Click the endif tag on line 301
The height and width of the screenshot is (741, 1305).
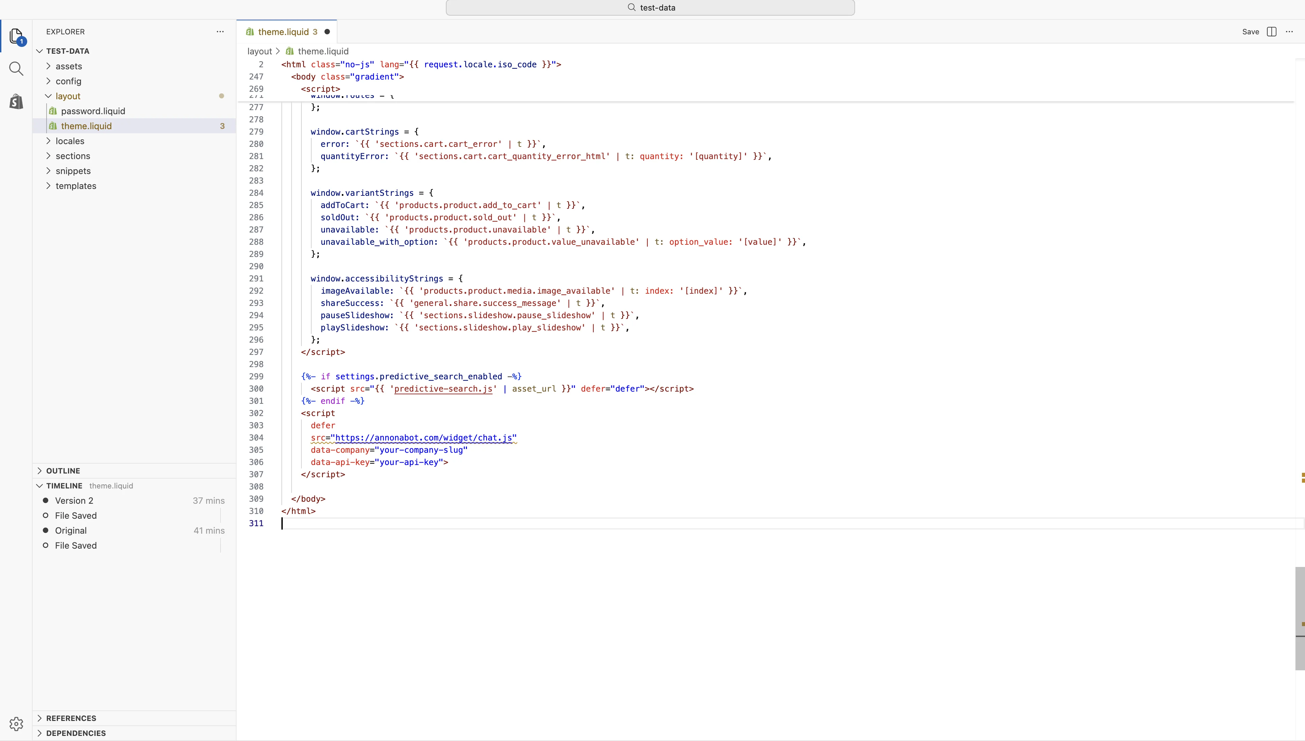333,401
